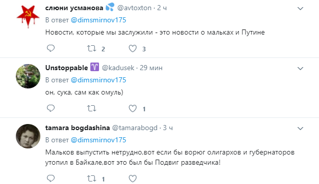Screen dimensions: 319x184
Task: Reply to the avtoxton tweet
Action: pos(51,48)
